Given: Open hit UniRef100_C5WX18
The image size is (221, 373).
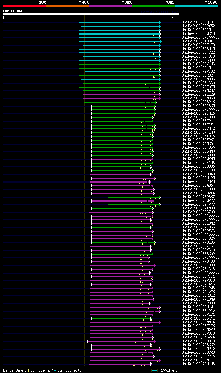Looking at the screenshot, I should 198,34.
